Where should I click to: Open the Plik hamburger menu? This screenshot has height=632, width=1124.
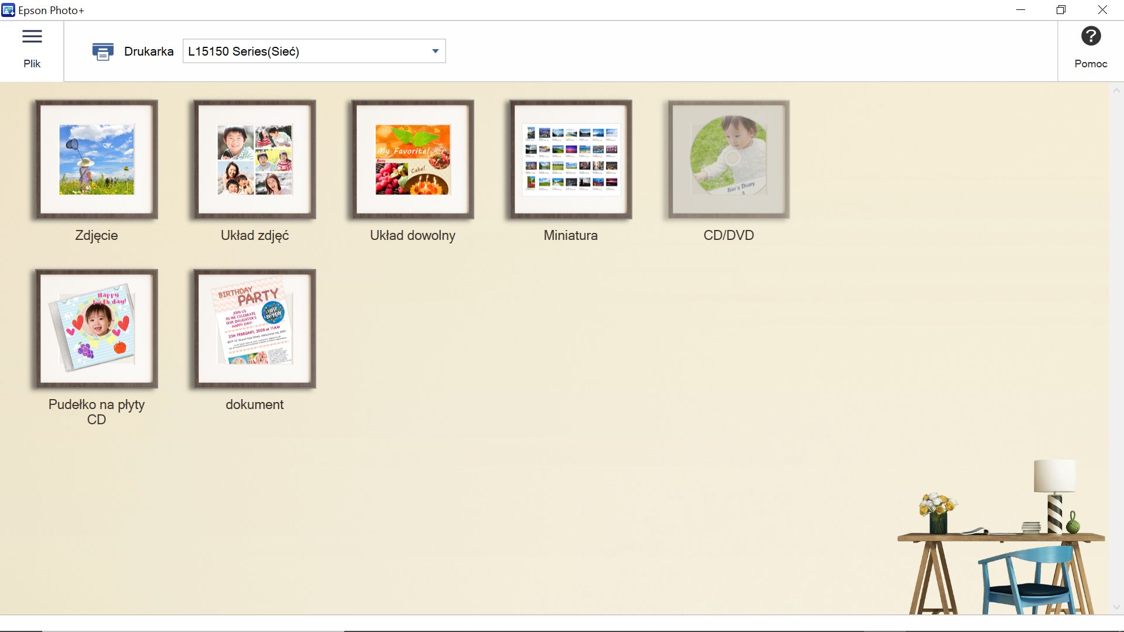pos(32,37)
